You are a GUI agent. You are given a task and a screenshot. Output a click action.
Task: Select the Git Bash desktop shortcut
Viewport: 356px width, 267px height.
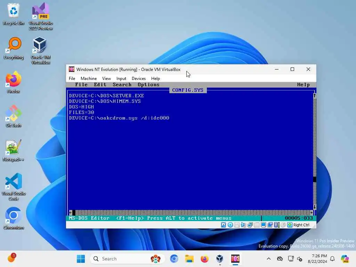point(14,116)
